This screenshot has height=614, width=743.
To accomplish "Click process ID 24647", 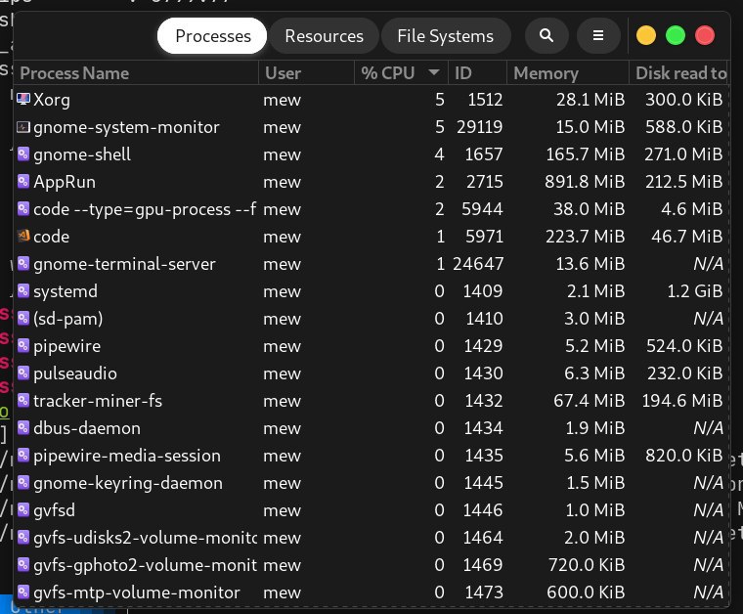I will click(x=478, y=263).
